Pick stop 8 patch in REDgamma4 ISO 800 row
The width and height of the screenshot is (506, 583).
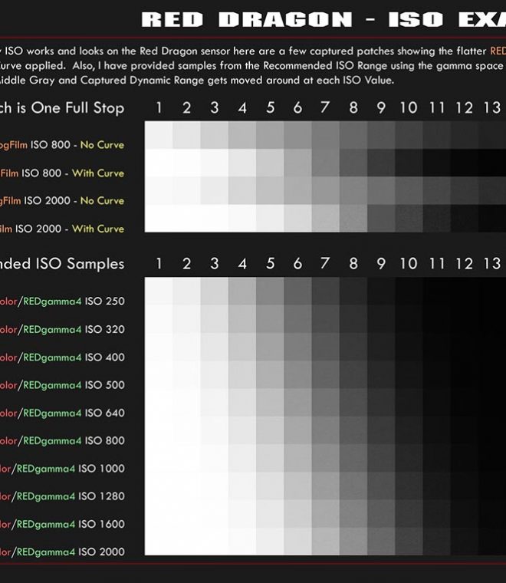(x=353, y=430)
